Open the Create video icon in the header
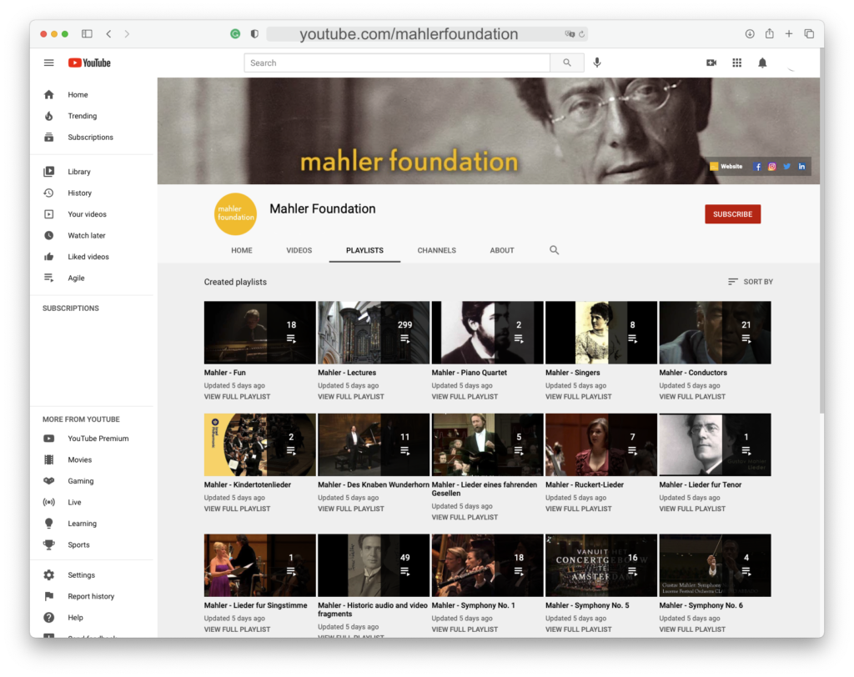This screenshot has width=854, height=677. 711,63
